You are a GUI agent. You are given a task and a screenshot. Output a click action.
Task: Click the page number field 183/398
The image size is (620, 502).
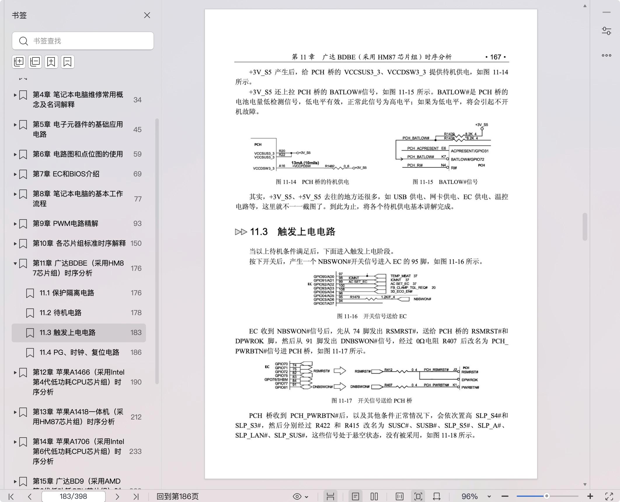pos(73,496)
